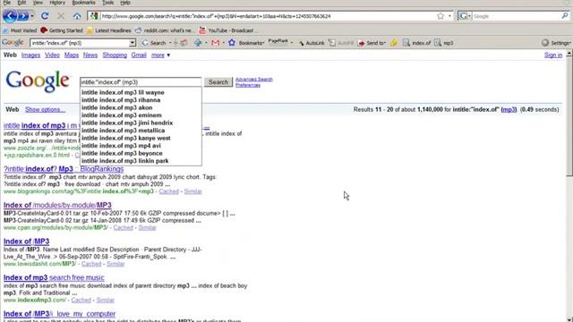Open the reddit.com bookmark

click(165, 30)
